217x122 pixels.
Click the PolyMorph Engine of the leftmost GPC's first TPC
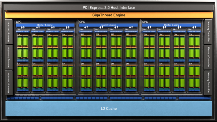pos(23,32)
